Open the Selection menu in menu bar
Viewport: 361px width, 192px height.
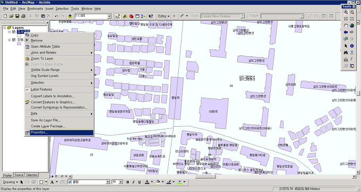62,8
